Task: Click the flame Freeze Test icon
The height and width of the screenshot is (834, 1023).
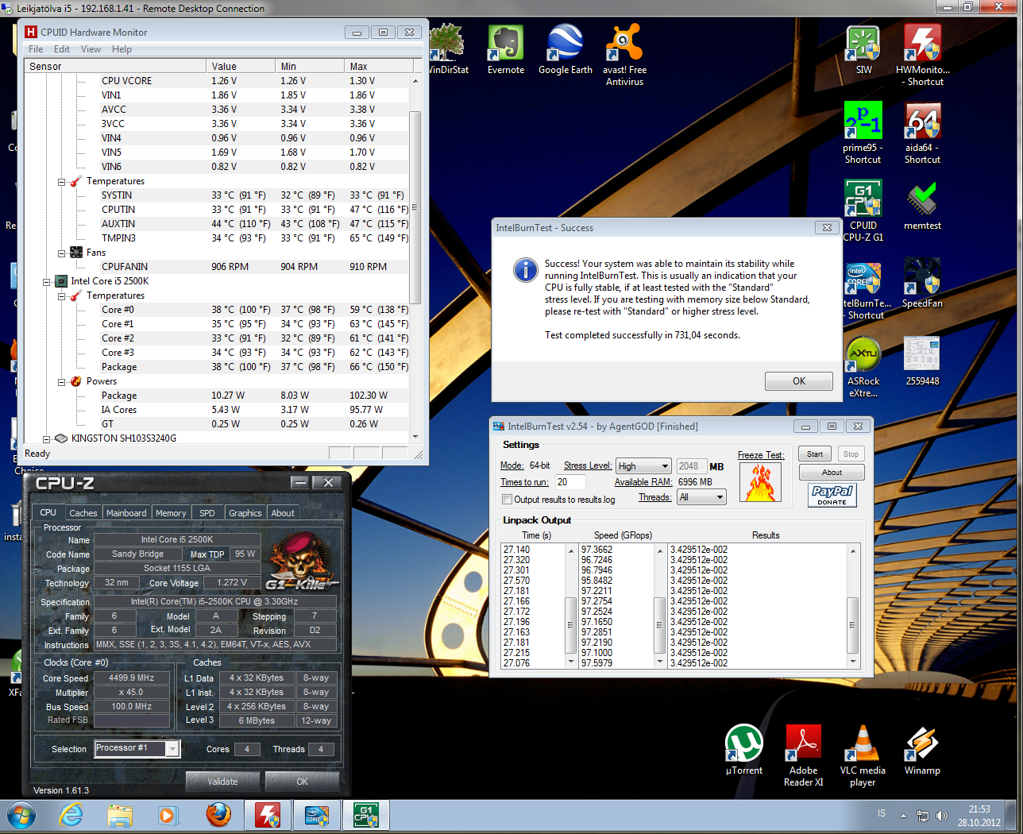Action: [x=760, y=482]
